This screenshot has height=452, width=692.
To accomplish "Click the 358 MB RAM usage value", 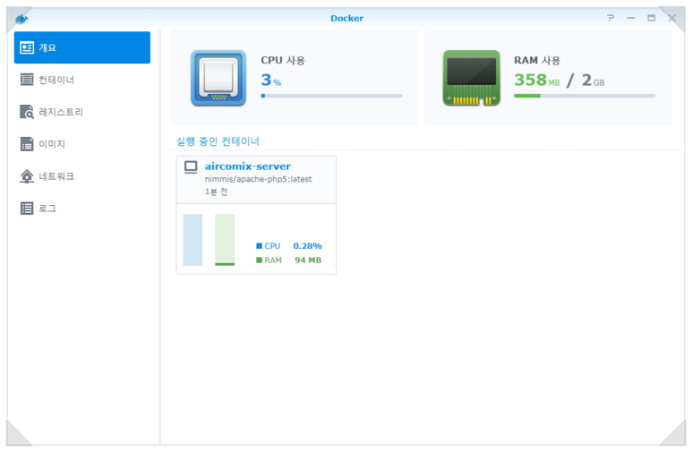I will [536, 80].
